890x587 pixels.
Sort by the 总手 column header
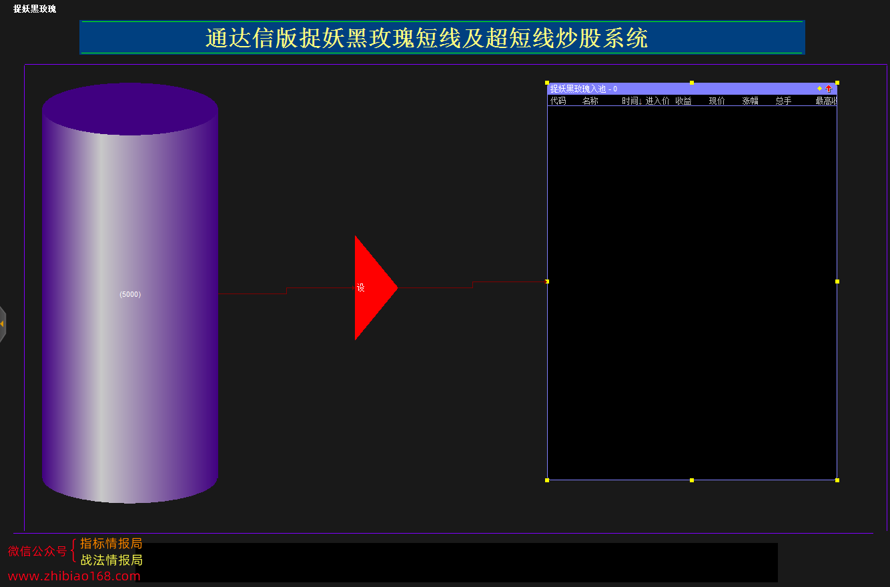783,101
